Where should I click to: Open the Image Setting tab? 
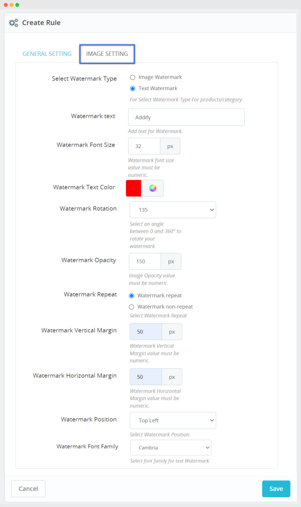click(x=107, y=54)
